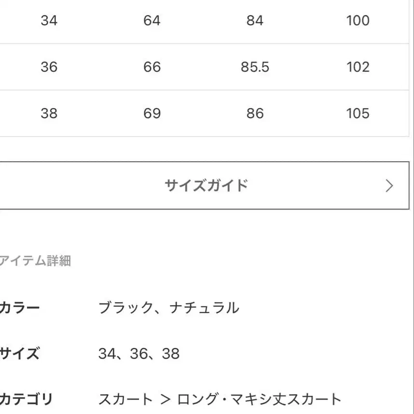The image size is (414, 414).
Task: Select size 34 row in the chart
Action: [50, 20]
